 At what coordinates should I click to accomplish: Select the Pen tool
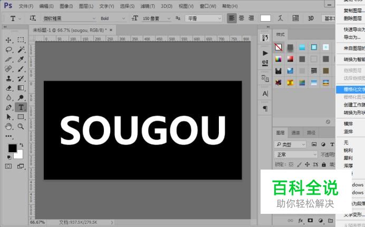(x=8, y=107)
